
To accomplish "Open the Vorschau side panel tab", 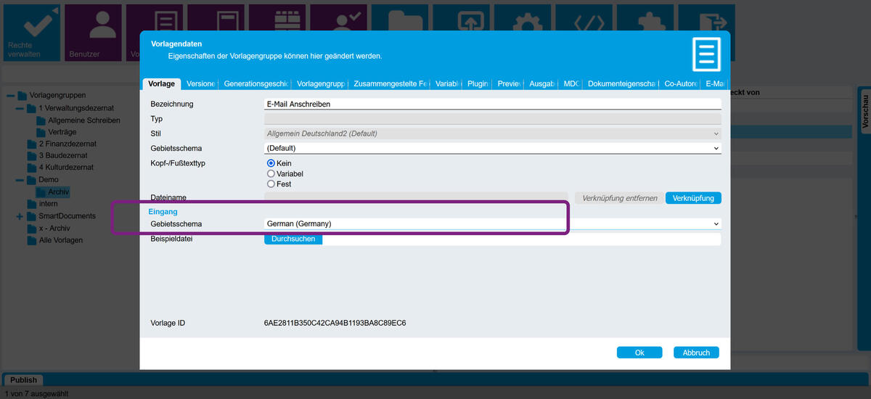I will tap(865, 112).
